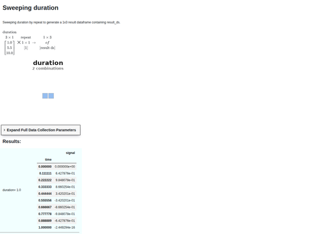312x234 pixels.
Task: Click the 'signal' column header
Action: tap(70, 153)
